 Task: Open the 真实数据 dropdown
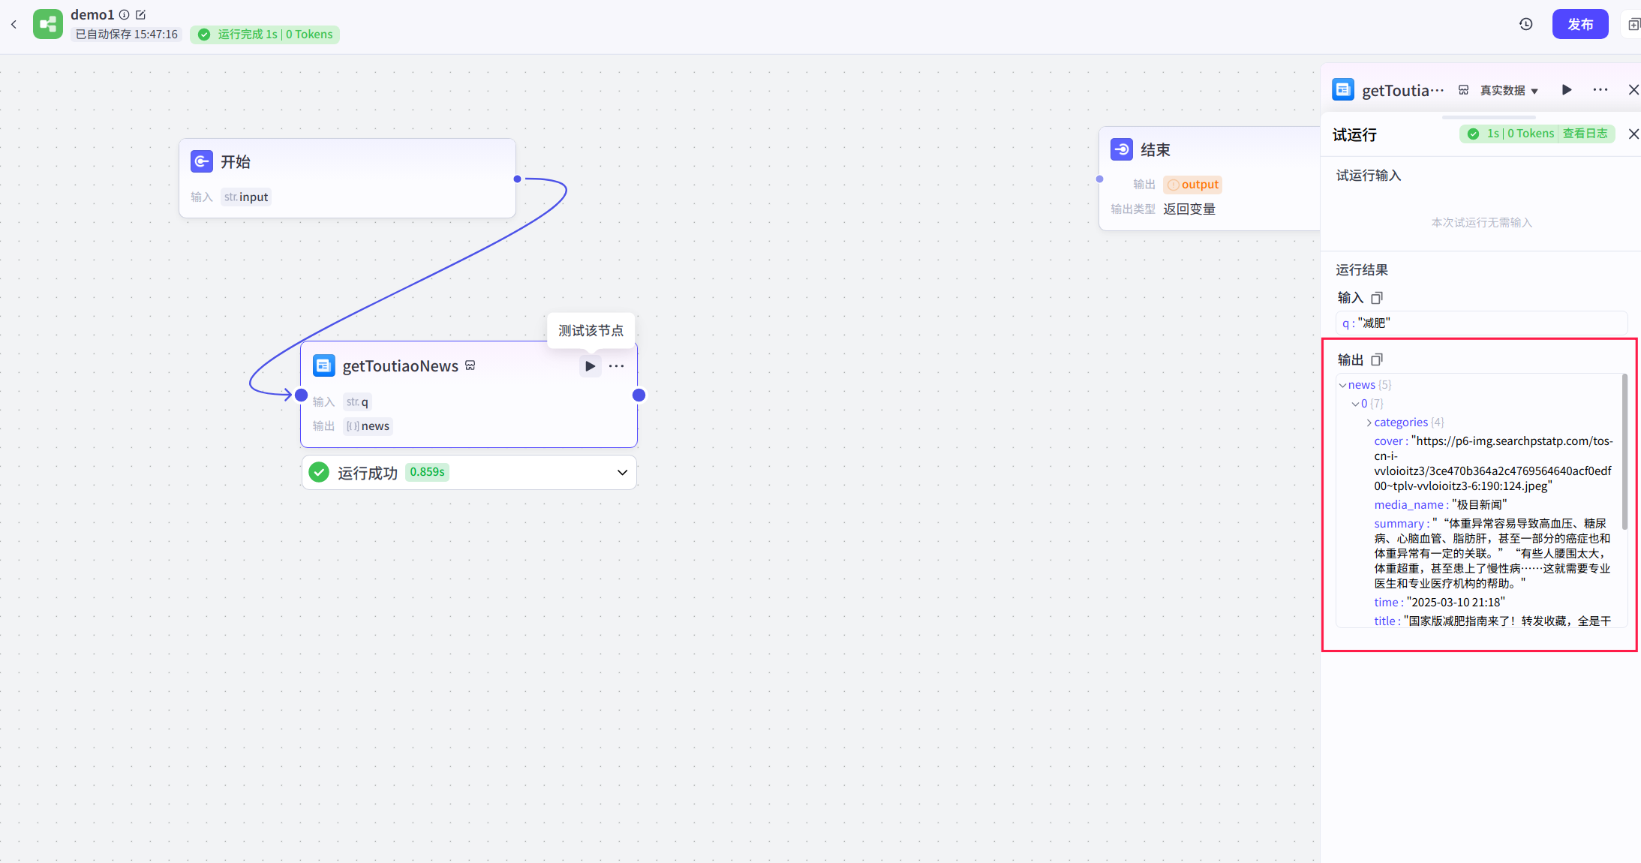point(1509,91)
